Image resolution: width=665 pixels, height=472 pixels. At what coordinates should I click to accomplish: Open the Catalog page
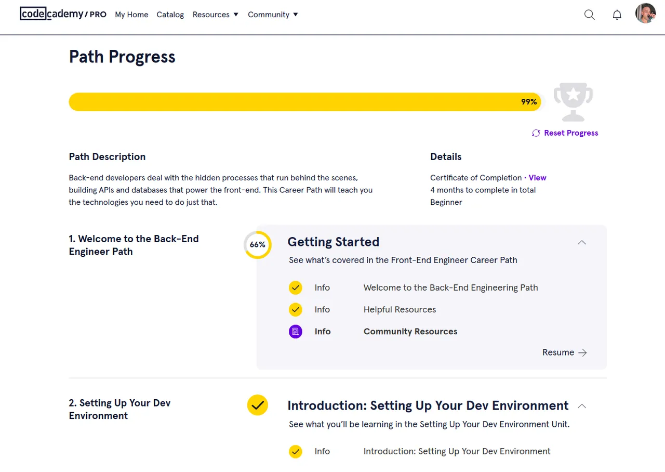pos(170,15)
